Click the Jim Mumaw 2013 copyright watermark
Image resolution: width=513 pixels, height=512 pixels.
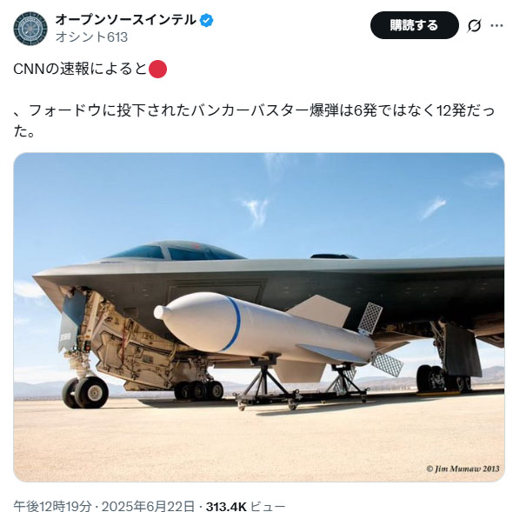463,469
